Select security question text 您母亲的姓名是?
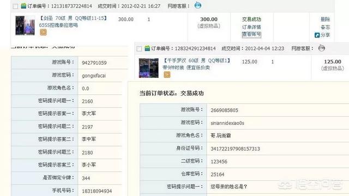This screenshot has height=196, width=349. (x=229, y=187)
